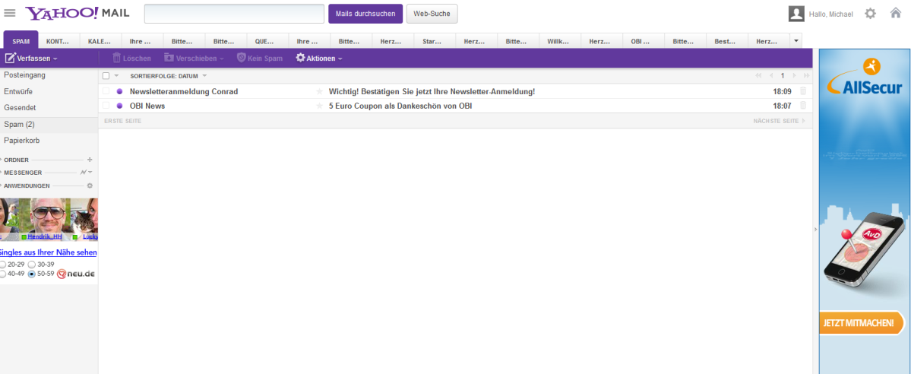Viewport: 911px width, 374px height.
Task: Expand the Ordner section
Action: coord(16,160)
